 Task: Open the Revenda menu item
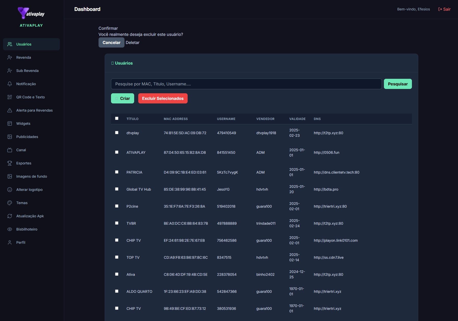[x=24, y=57]
